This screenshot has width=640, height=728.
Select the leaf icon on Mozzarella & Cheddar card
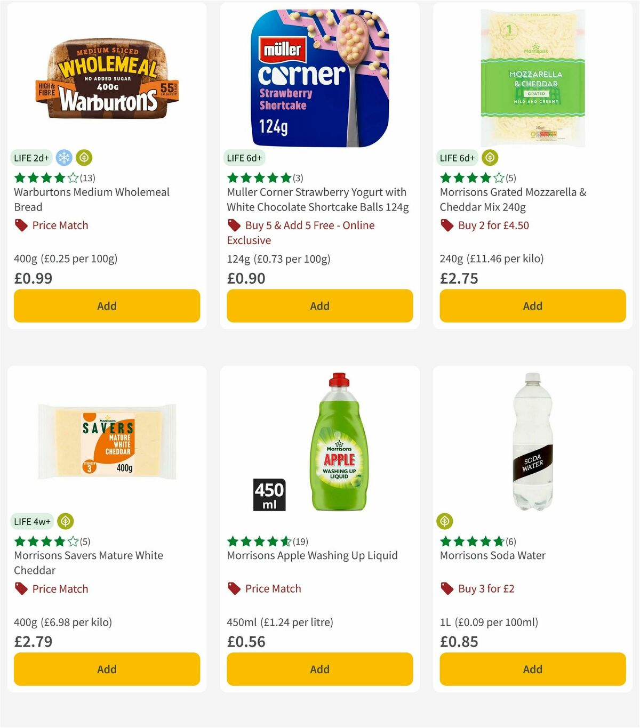pyautogui.click(x=490, y=158)
